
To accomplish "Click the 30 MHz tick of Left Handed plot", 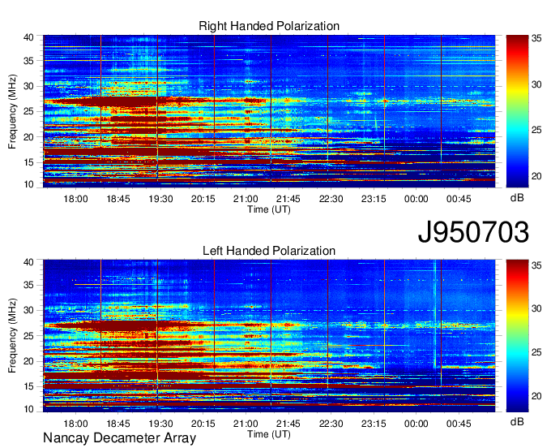I will (x=28, y=310).
